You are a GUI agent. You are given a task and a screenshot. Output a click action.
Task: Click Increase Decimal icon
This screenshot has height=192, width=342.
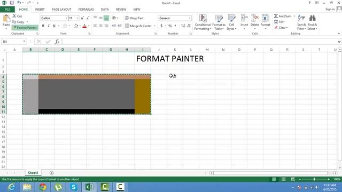183,26
